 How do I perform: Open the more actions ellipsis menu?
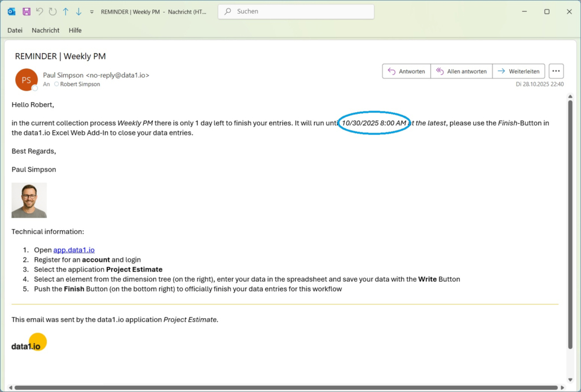pos(556,71)
